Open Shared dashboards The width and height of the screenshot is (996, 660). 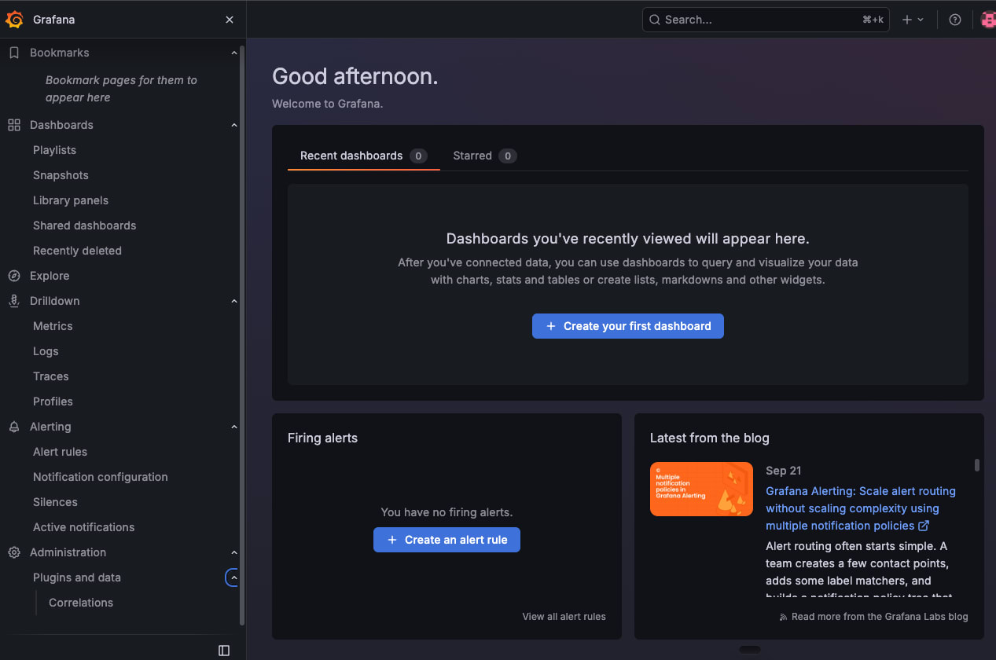click(x=84, y=225)
